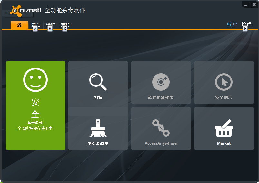
Task: Open the browser cleanup brush icon
Action: click(x=98, y=128)
